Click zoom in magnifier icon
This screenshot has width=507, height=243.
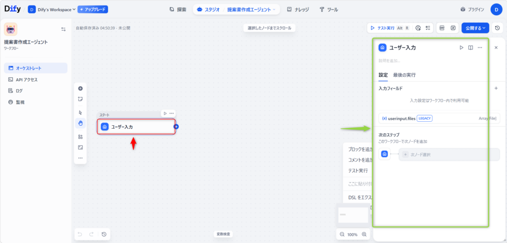(364, 234)
